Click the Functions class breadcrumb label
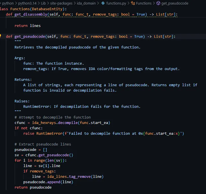 point(144,3)
